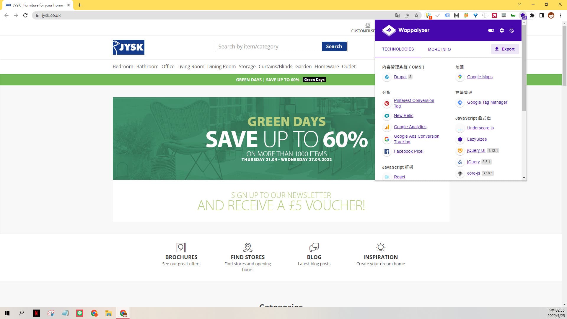Click the Google Maps link in Wappalyzer
This screenshot has height=319, width=567.
click(480, 77)
